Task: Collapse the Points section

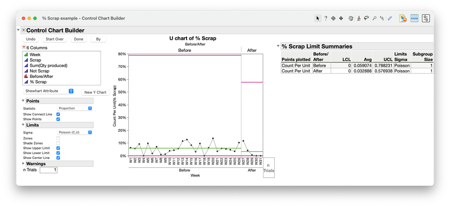Action: click(23, 101)
